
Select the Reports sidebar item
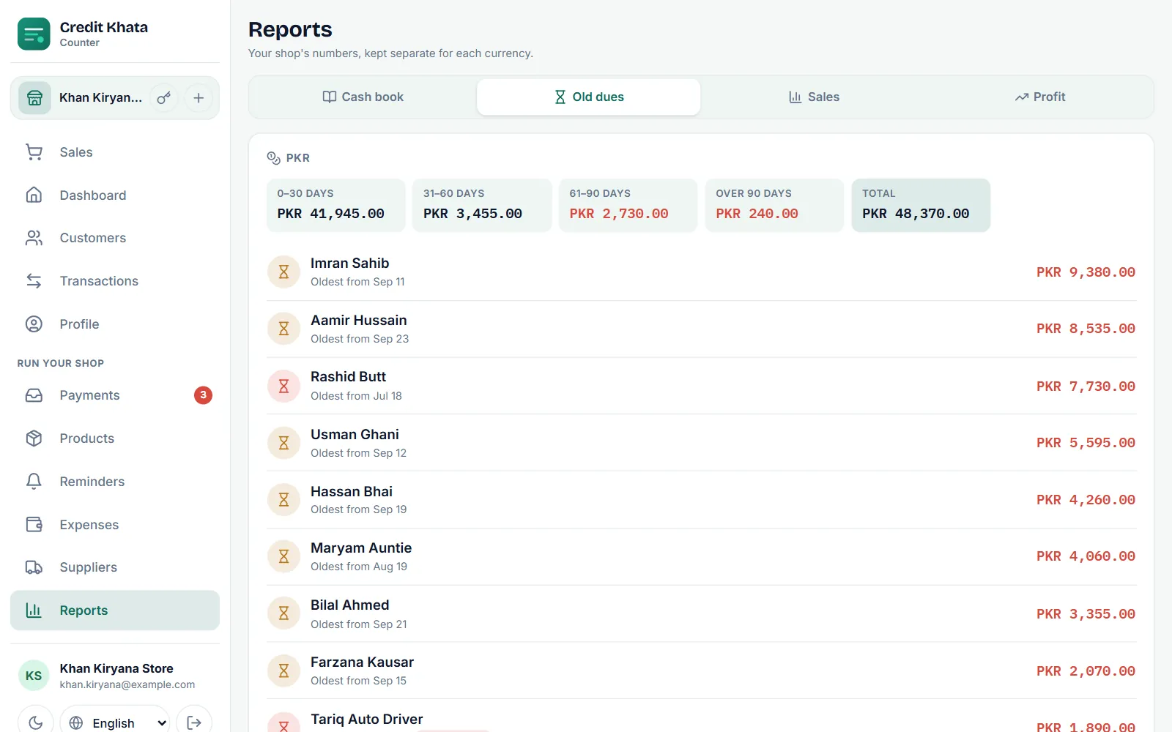[x=115, y=610]
